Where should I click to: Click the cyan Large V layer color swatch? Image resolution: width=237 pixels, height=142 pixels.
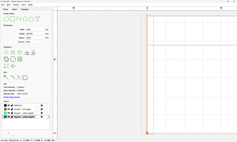pos(5,113)
